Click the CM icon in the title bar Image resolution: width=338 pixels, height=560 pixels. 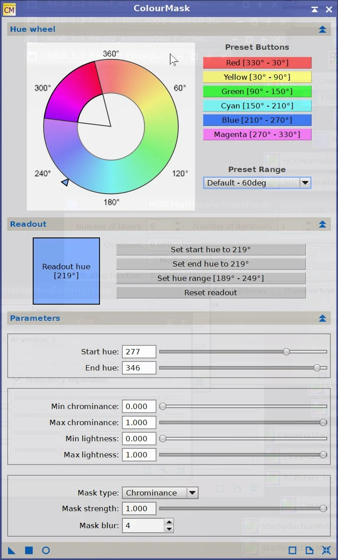pyautogui.click(x=9, y=9)
